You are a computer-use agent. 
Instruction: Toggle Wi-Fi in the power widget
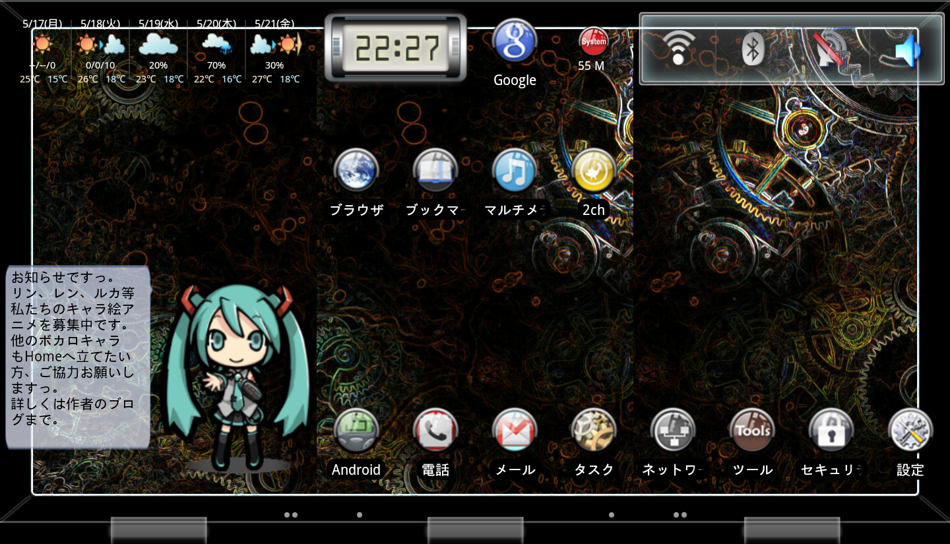coord(678,48)
